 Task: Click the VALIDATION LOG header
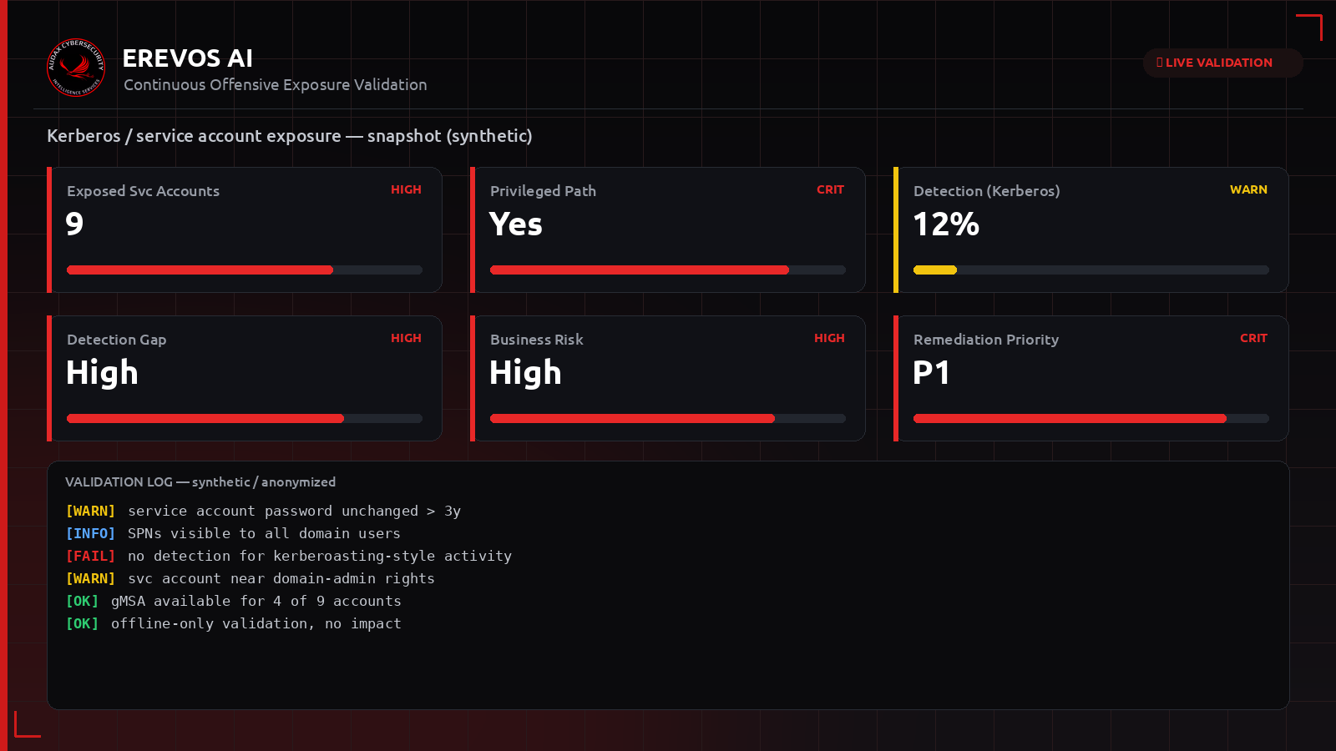point(200,482)
